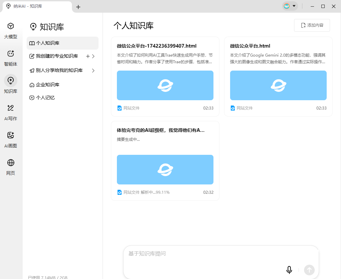This screenshot has width=341, height=279.
Task: Click the 添加内容 button
Action: pos(312,25)
